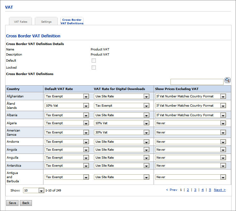Expand Algeria digital downloads VAT rate dropdown
The height and width of the screenshot is (211, 236).
121,123
